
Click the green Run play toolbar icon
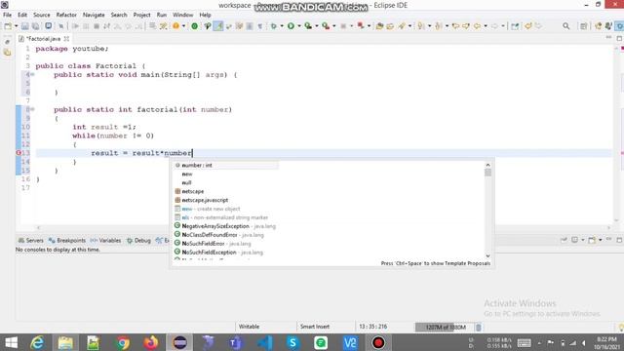291,26
